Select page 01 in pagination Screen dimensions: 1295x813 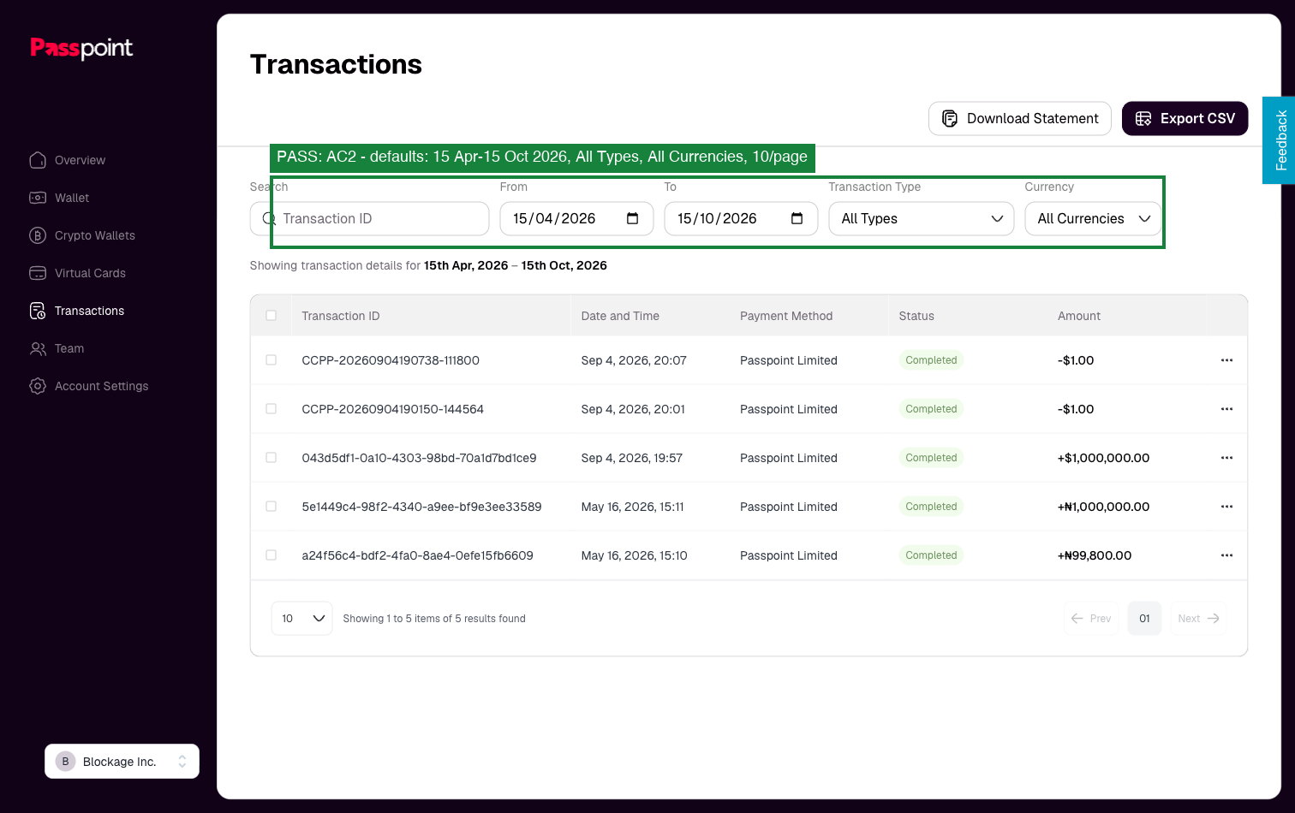point(1145,619)
